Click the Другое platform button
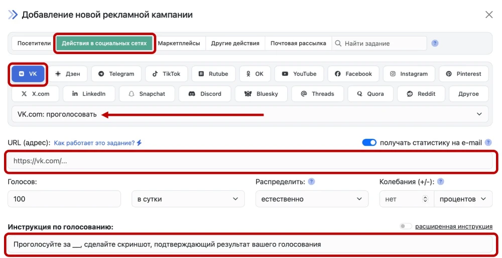The width and height of the screenshot is (502, 258). (x=468, y=94)
